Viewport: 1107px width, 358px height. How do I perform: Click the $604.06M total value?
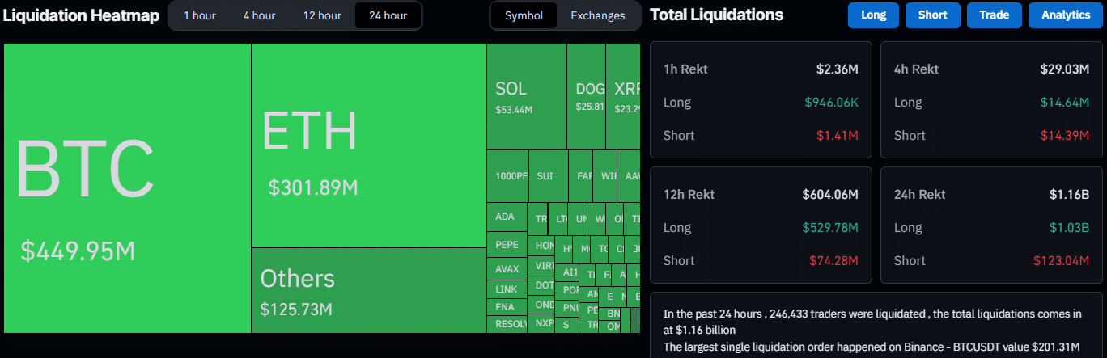coord(830,195)
